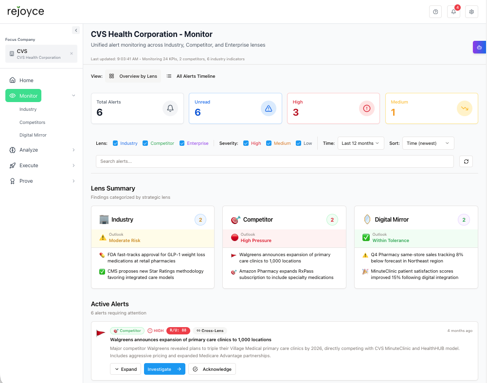Viewport: 487px width, 383px height.
Task: Focus the Search alerts input field
Action: click(274, 161)
